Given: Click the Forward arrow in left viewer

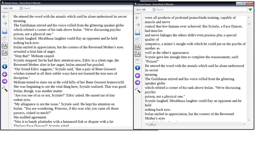Looking at the screenshot, I should point(4,24).
